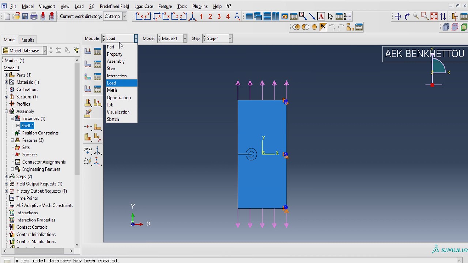Open the Predefined Field menu

point(114,6)
